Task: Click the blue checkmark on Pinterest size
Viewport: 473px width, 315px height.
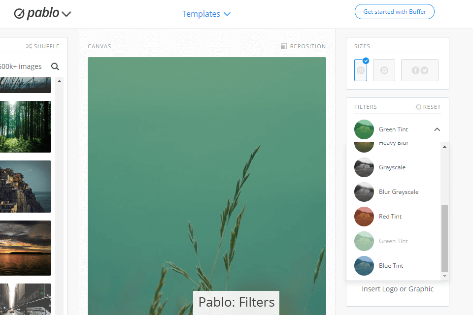Action: click(x=366, y=61)
